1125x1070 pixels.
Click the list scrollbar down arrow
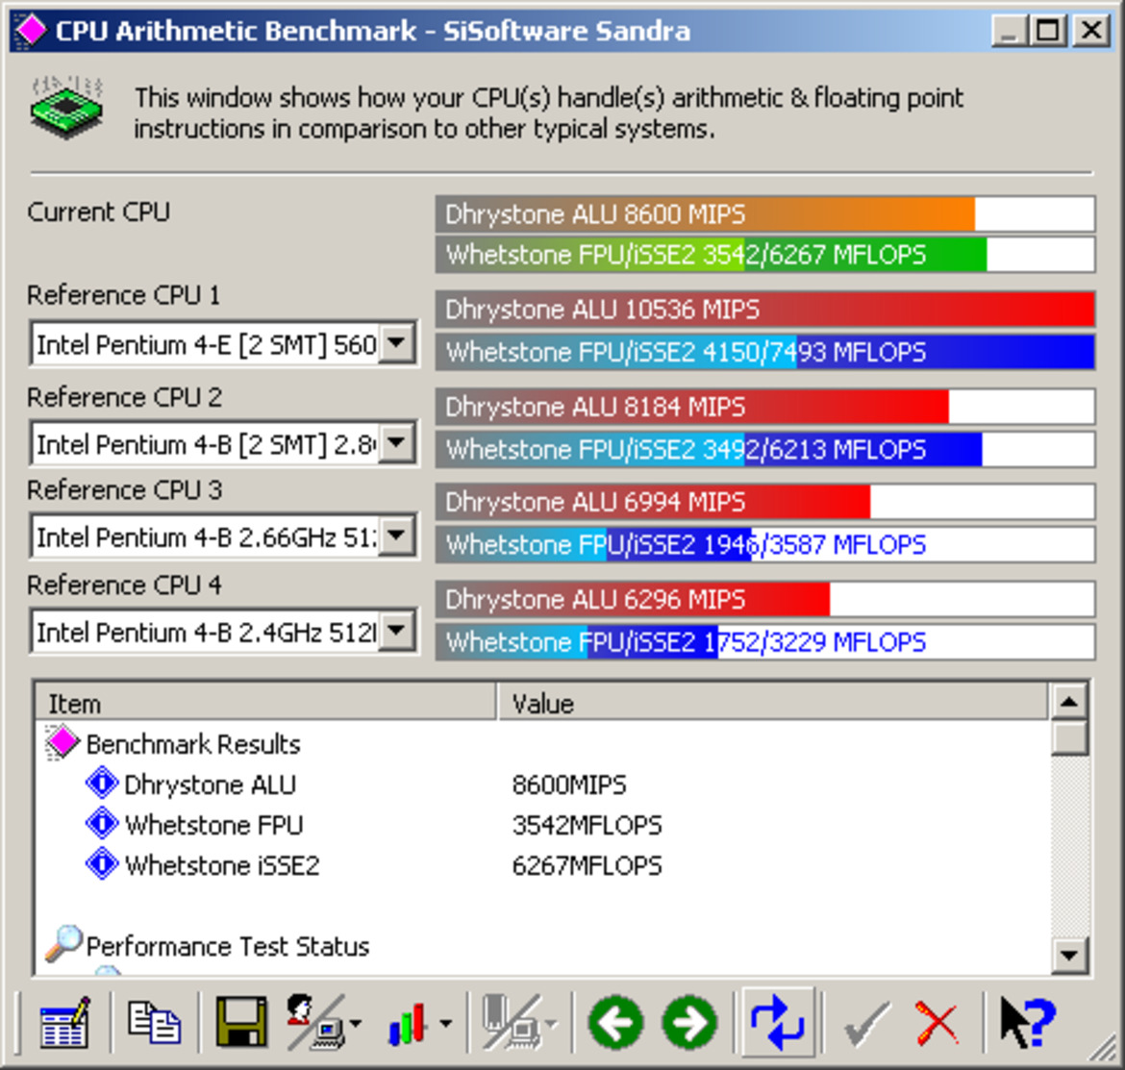1069,955
